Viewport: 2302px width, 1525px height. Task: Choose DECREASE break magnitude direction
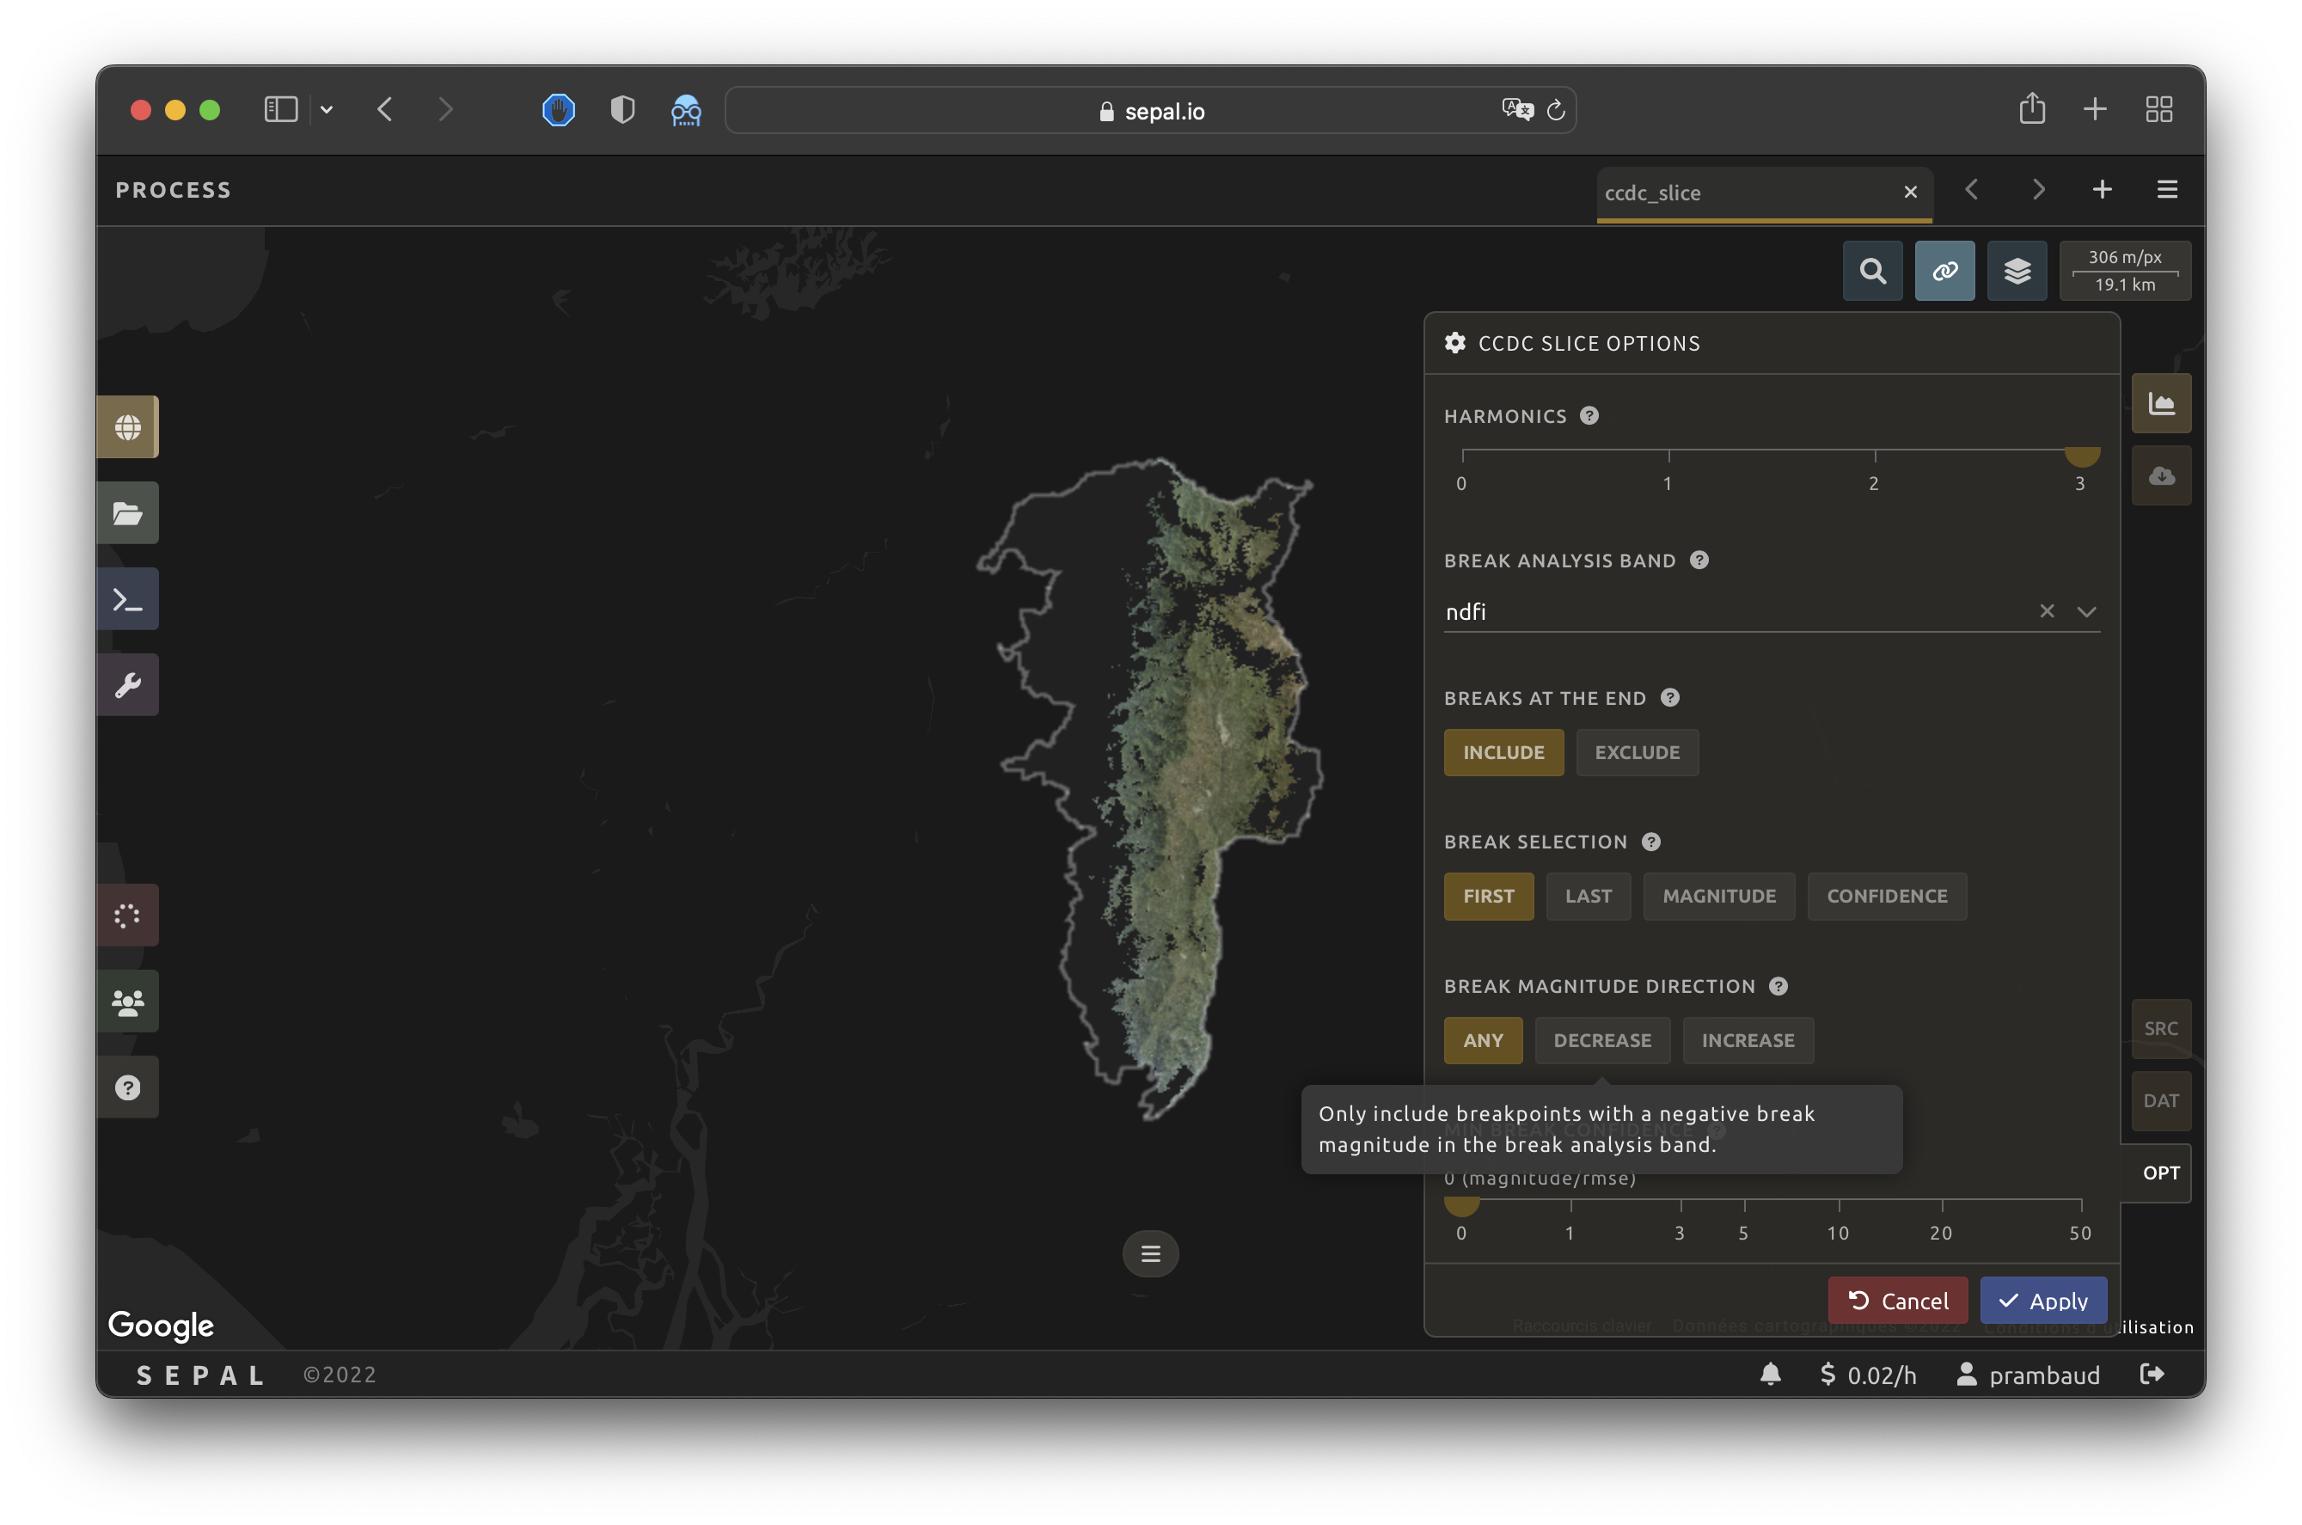(x=1601, y=1041)
